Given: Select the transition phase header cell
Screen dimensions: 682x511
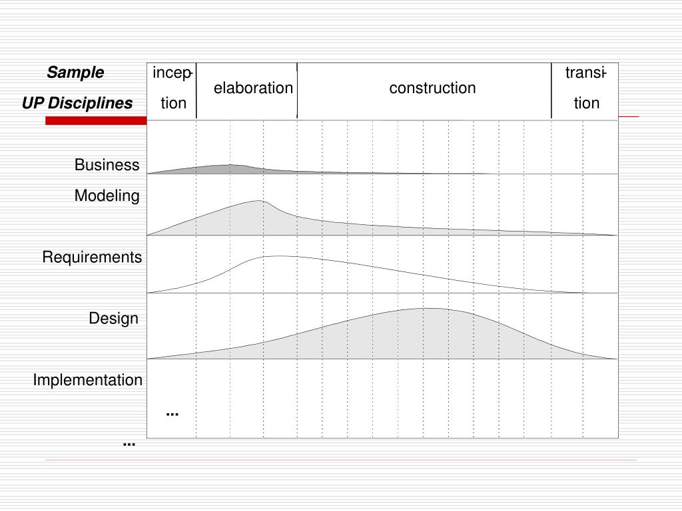Looking at the screenshot, I should pos(585,90).
